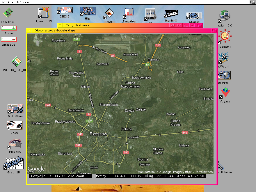Screen dimensions: 256x192
Task: Click the Trzebownisko town label
Action: pos(141,78)
